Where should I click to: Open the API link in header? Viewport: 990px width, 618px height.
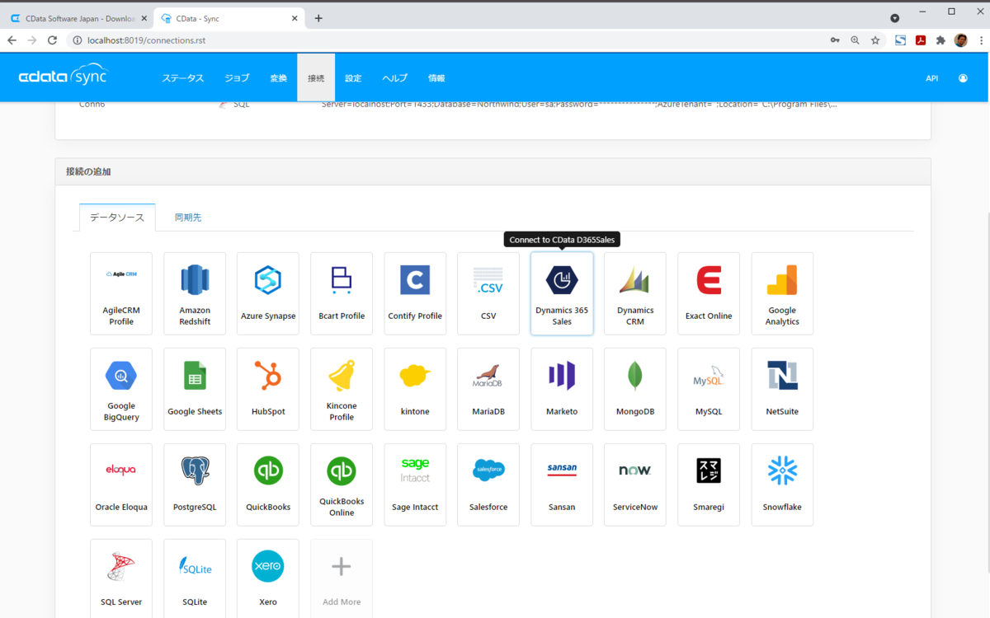932,78
